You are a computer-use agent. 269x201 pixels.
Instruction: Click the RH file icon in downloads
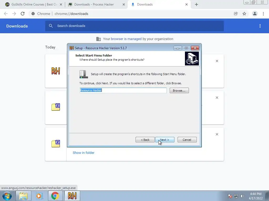point(56,71)
